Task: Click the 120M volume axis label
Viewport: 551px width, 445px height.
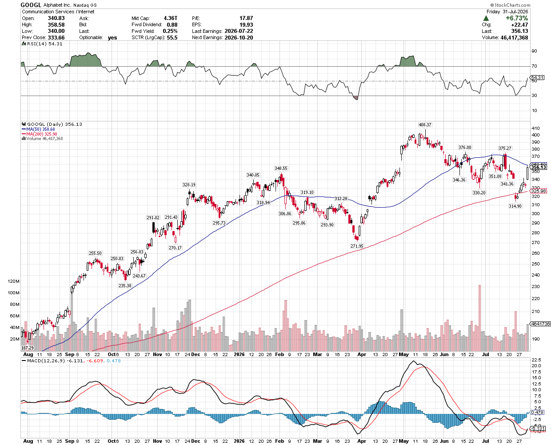Action: point(13,281)
